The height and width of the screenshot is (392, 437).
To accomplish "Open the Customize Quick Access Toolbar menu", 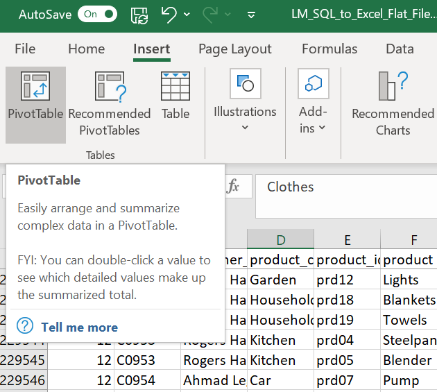I will pyautogui.click(x=251, y=15).
